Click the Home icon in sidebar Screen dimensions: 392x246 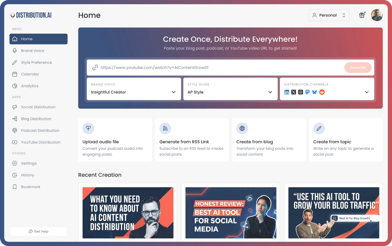coord(15,39)
